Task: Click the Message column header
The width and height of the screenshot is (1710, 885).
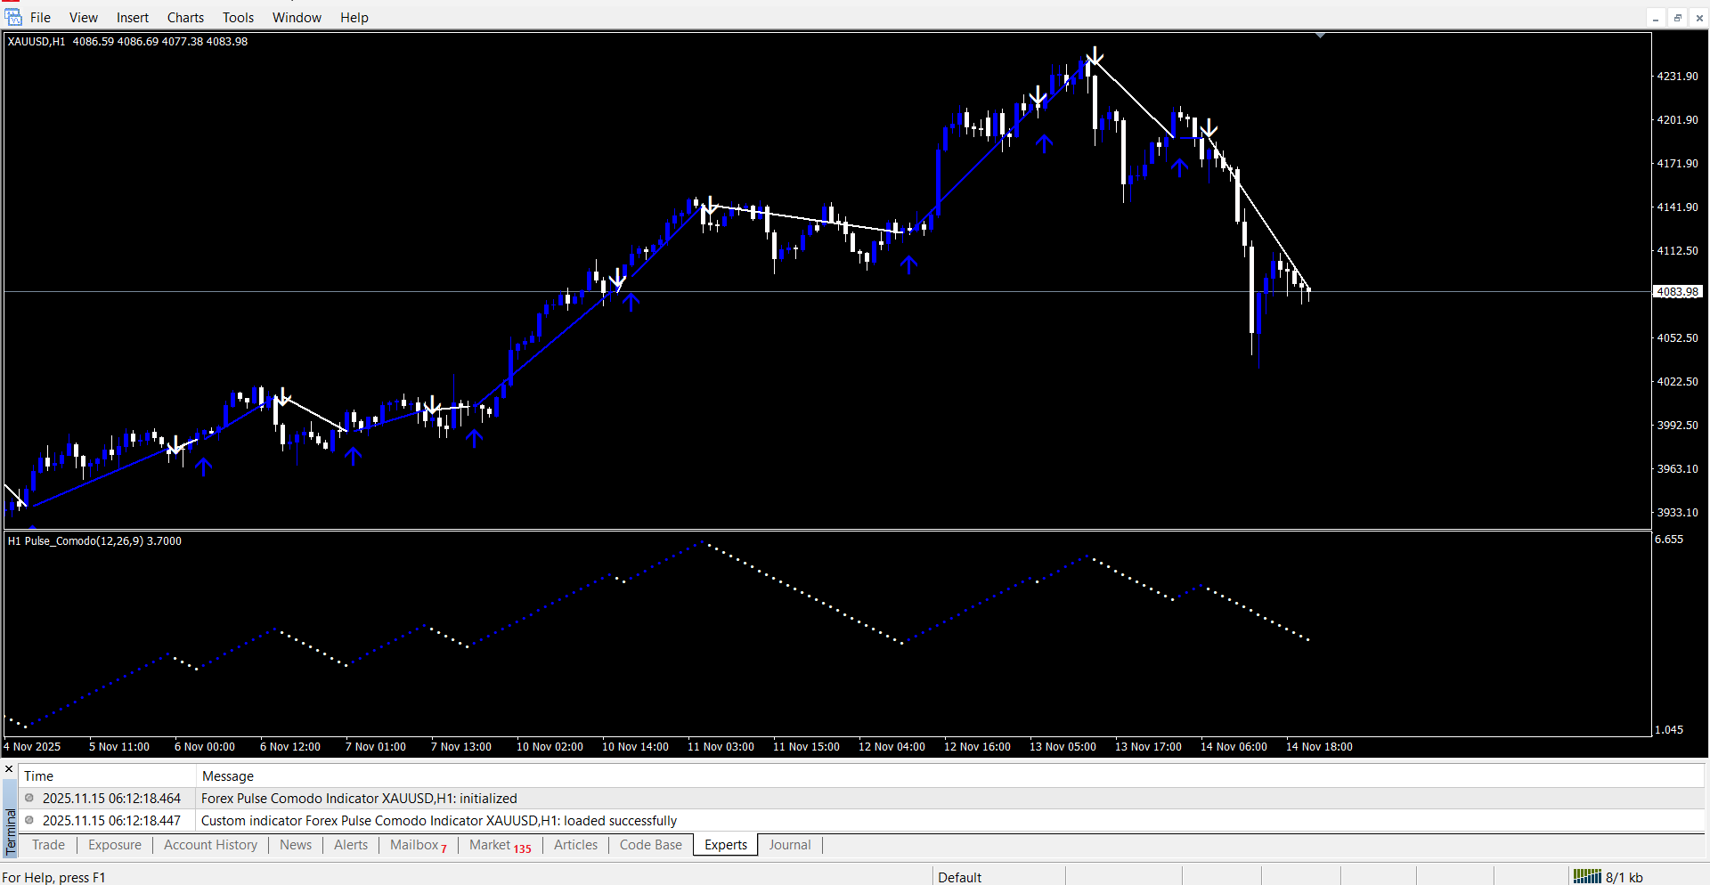Action: pyautogui.click(x=228, y=776)
